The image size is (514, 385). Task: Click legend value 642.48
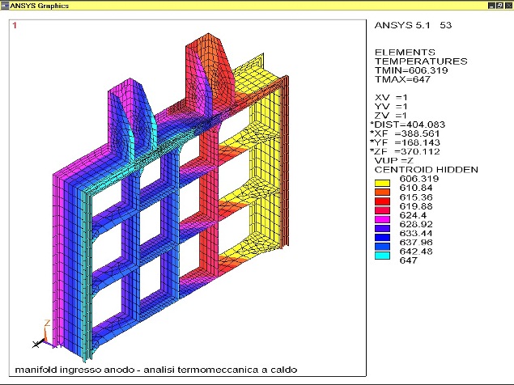pyautogui.click(x=416, y=252)
